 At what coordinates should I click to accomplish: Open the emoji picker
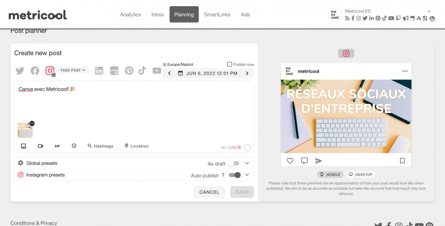point(74,146)
